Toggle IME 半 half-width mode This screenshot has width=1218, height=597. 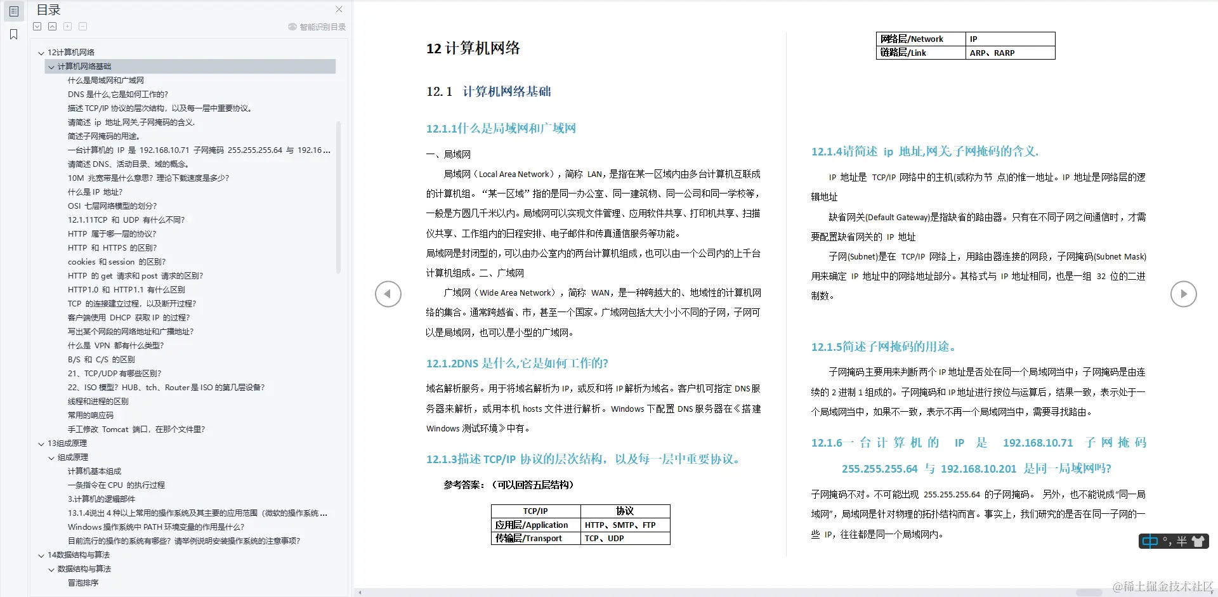tap(1181, 541)
